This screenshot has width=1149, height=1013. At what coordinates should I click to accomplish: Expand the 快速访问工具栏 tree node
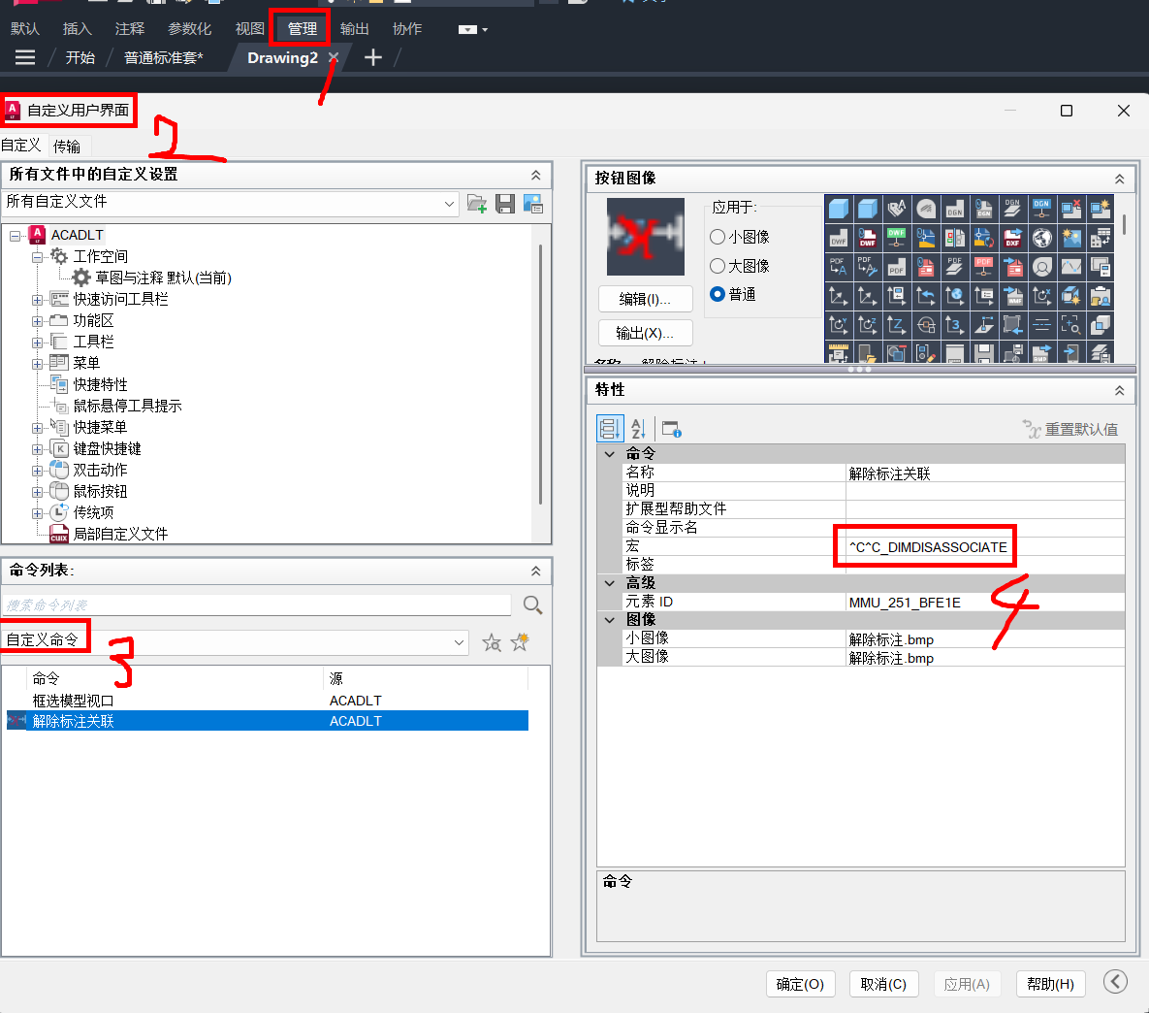coord(37,300)
